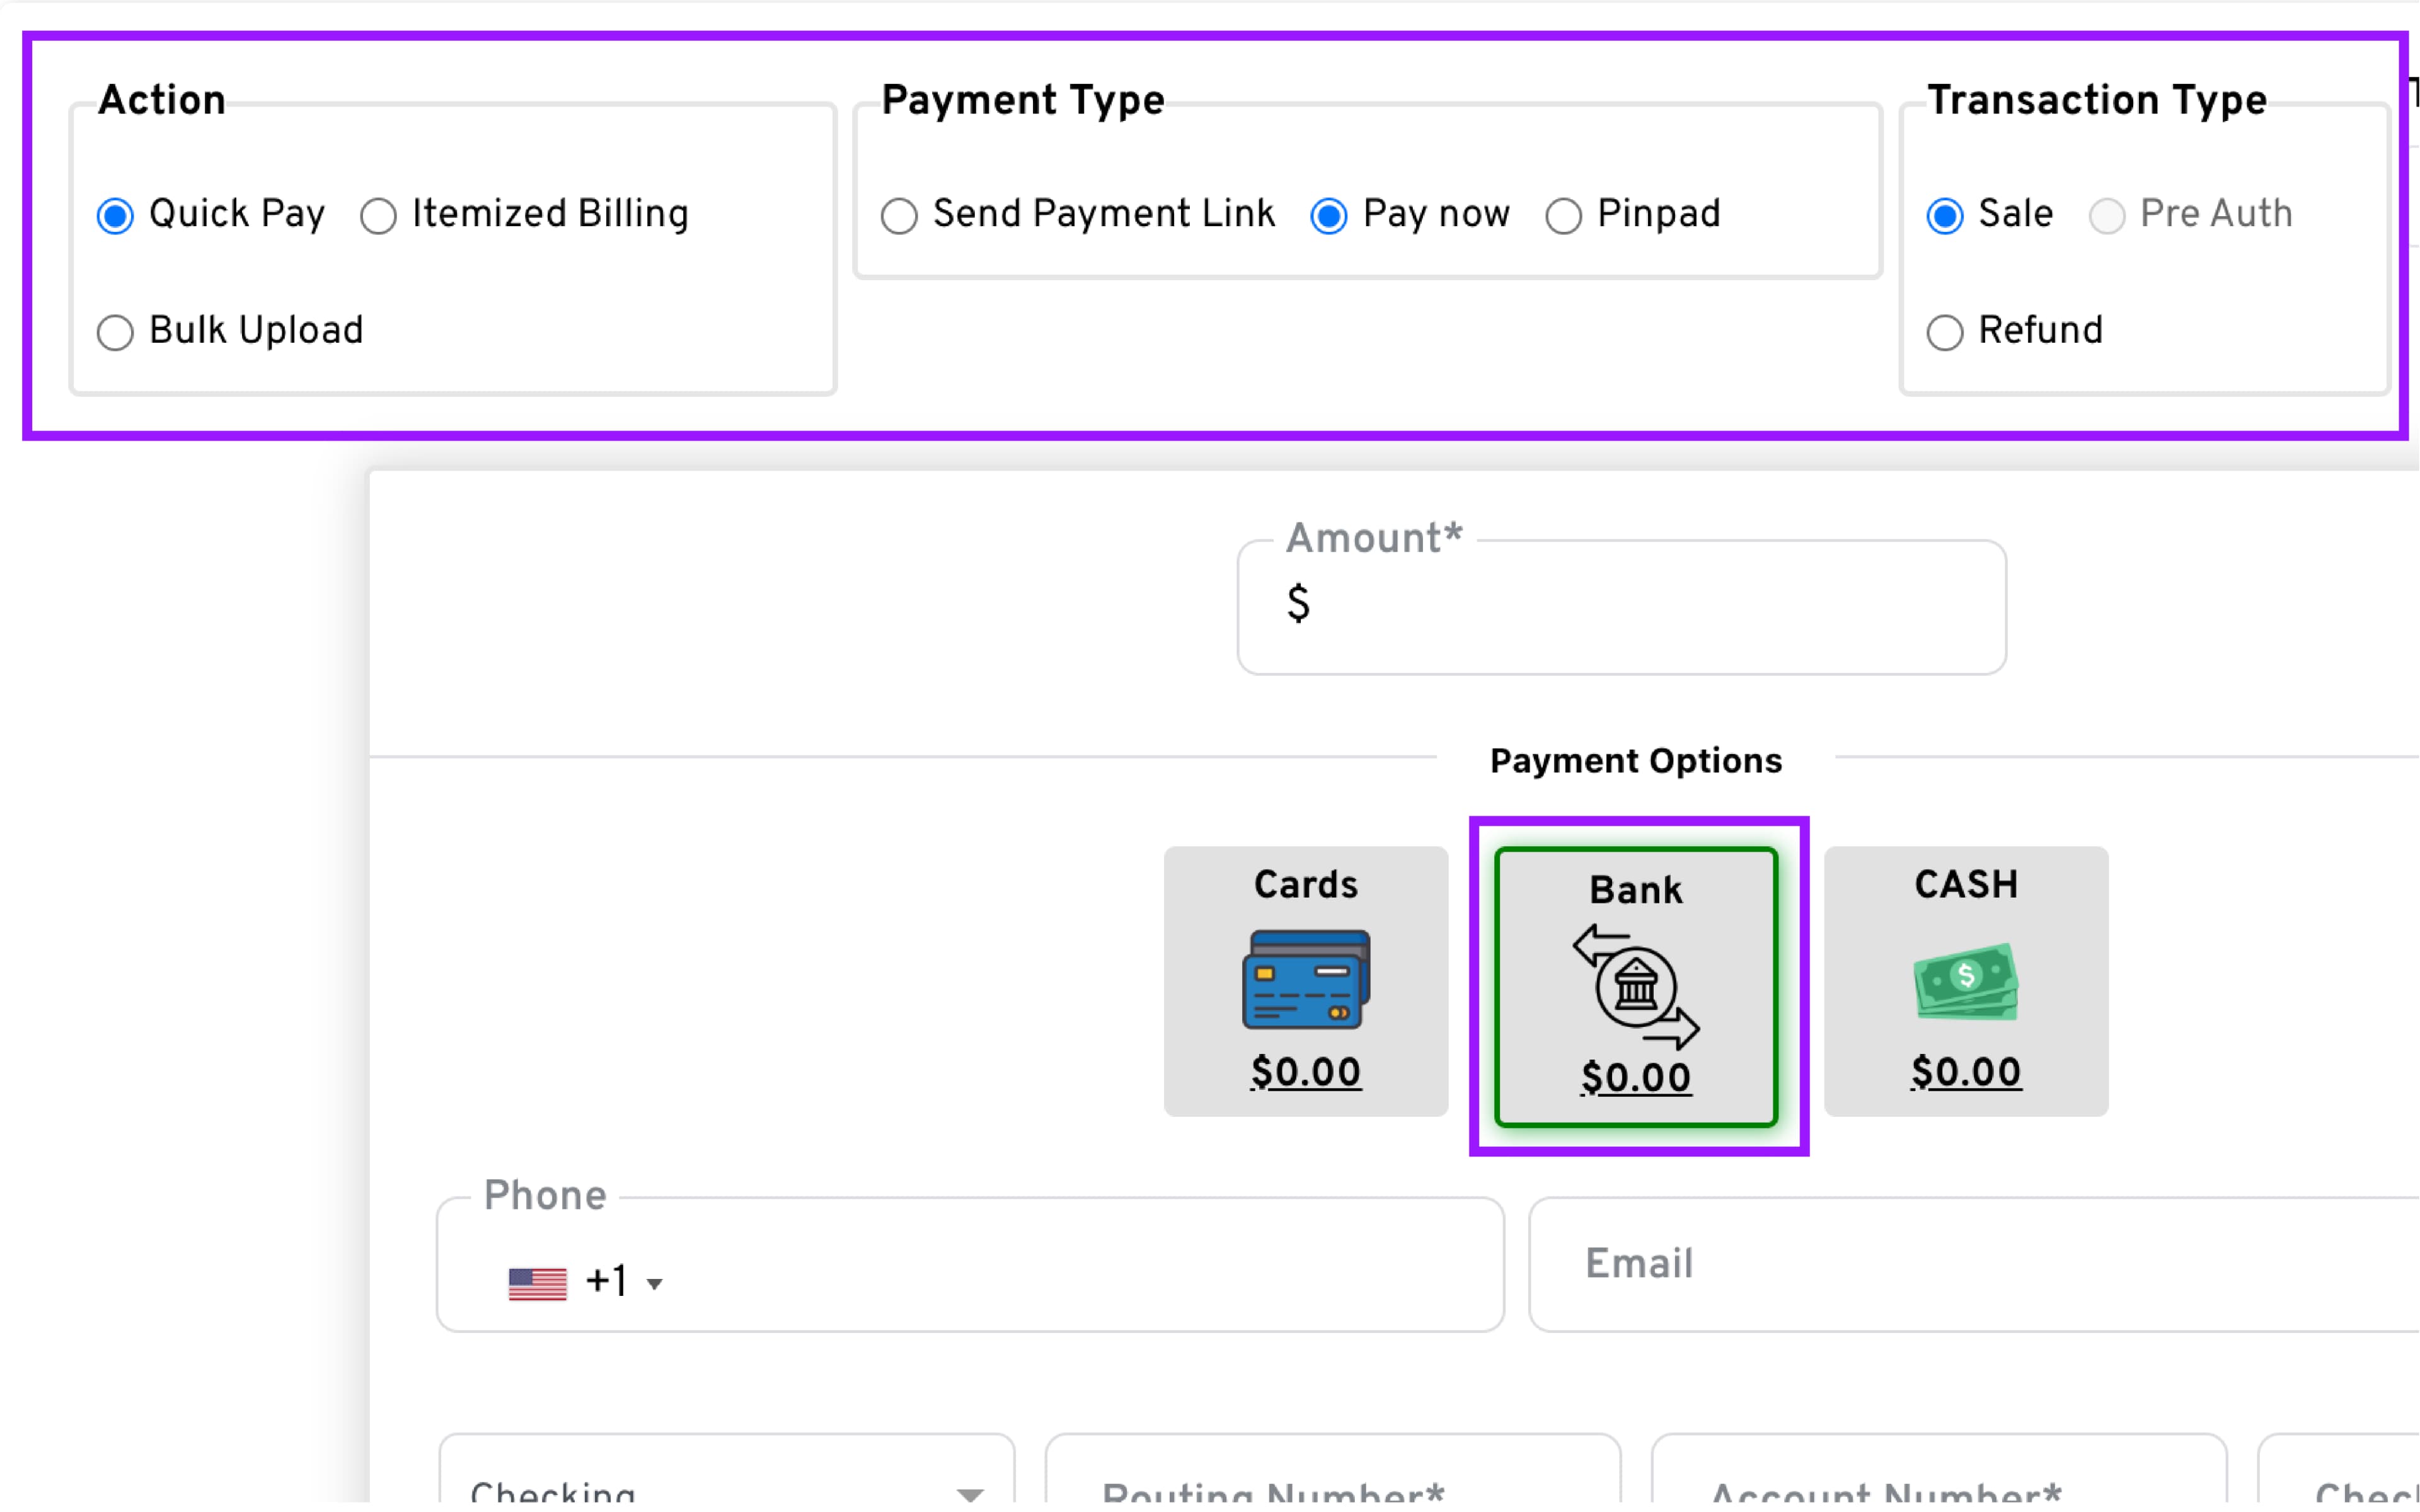Select the Quick Pay radio button
Screen dimensions: 2420x1512
coord(115,216)
